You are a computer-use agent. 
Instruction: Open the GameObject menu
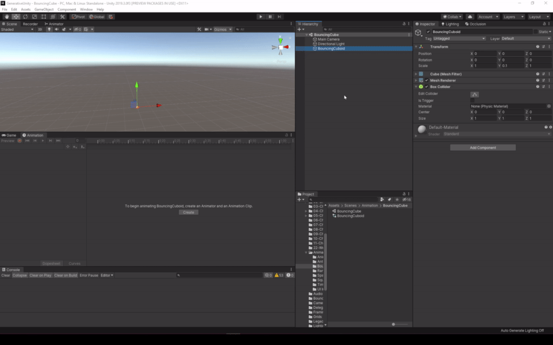click(44, 10)
